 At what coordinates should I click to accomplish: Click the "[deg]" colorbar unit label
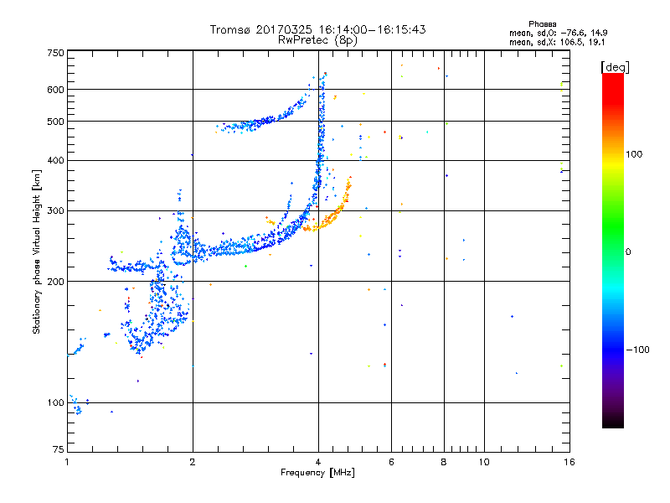(615, 67)
